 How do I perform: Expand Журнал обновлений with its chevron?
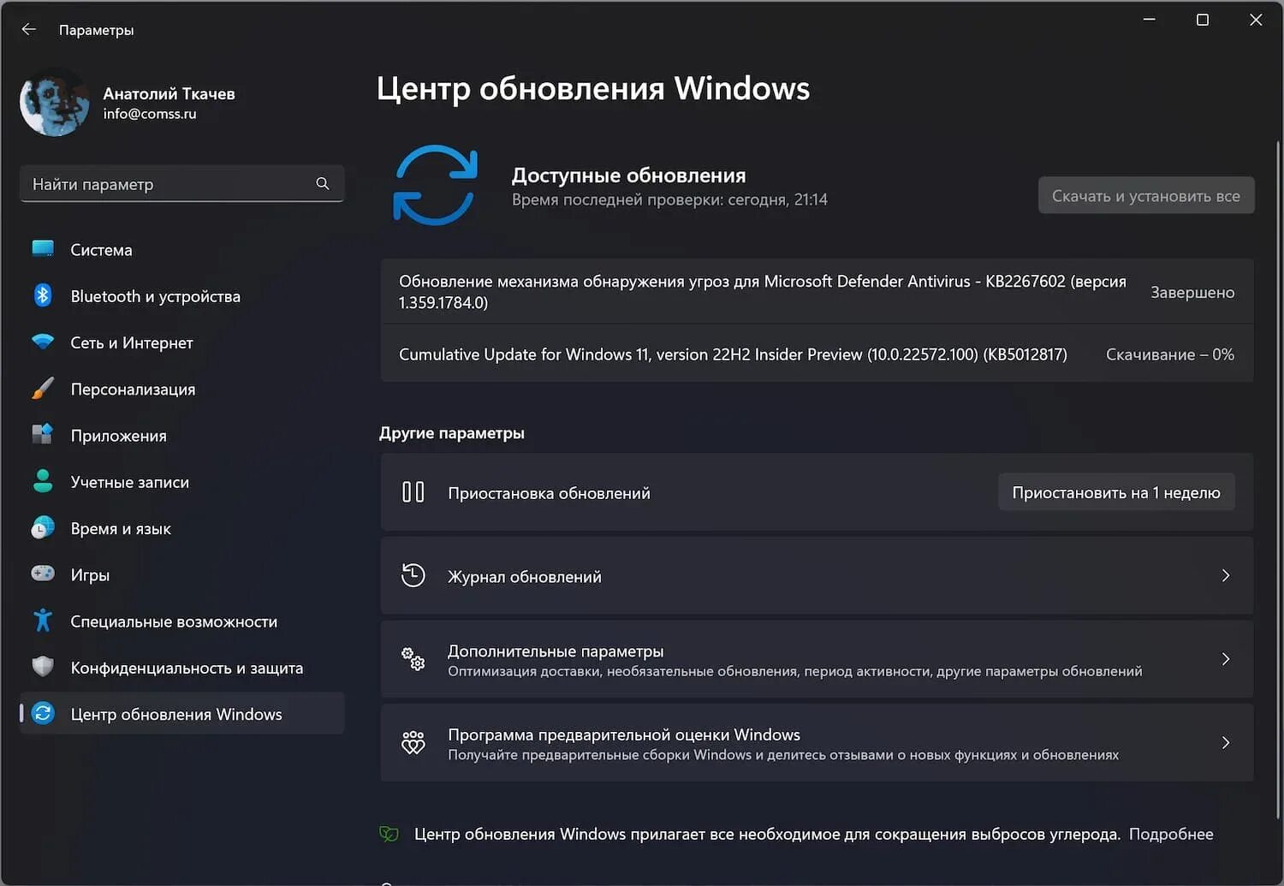[x=1226, y=575]
